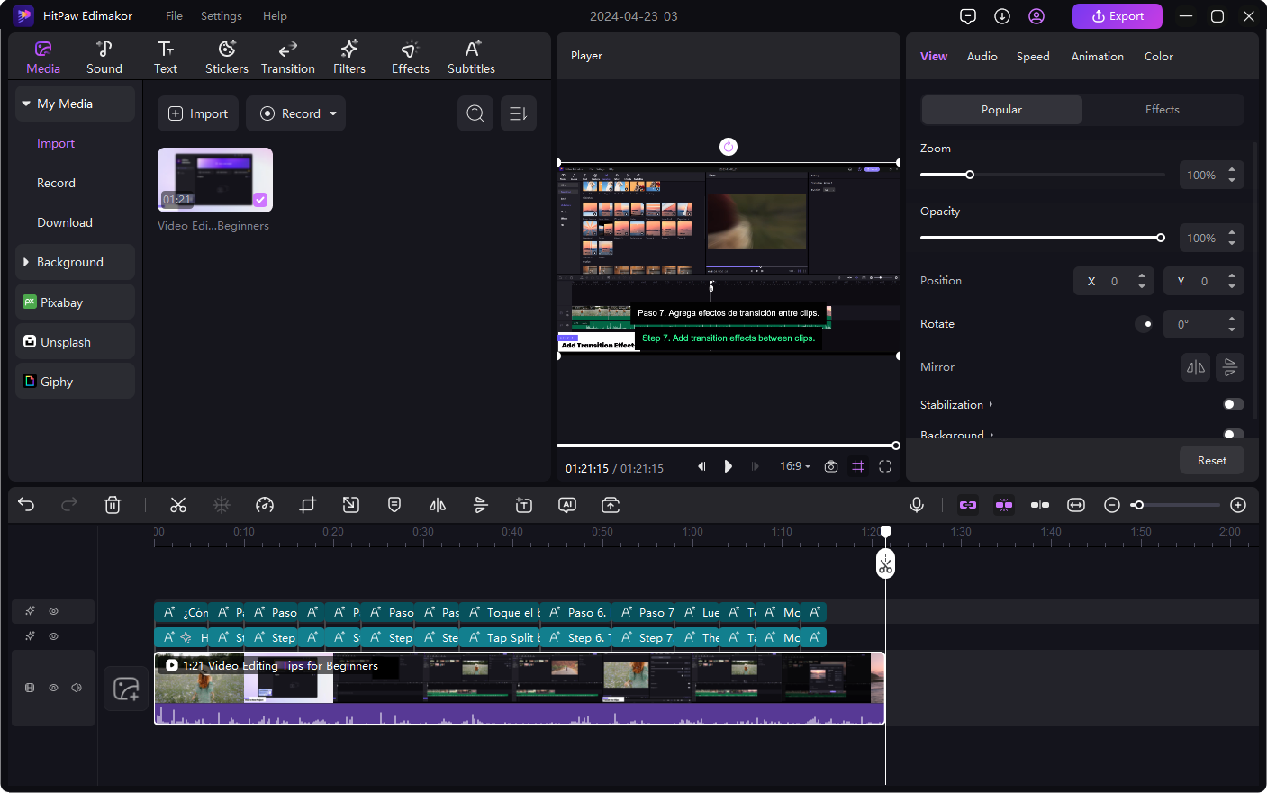Click the Export button
Viewport: 1267px width, 793px height.
pos(1117,16)
